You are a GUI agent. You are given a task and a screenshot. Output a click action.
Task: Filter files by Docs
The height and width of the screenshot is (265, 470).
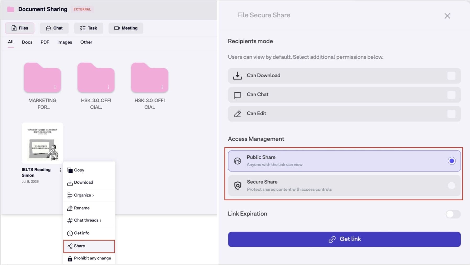tap(27, 42)
